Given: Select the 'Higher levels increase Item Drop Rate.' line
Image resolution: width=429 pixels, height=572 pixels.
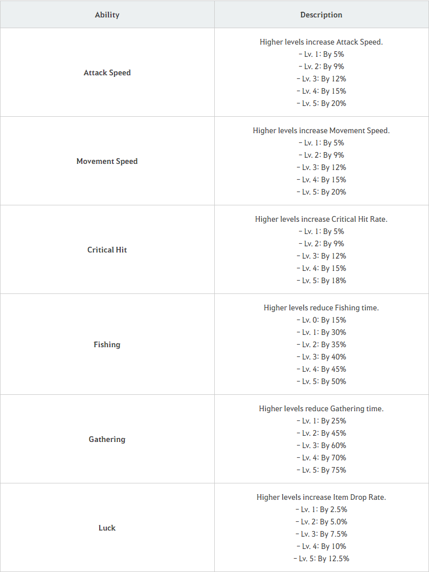Looking at the screenshot, I should point(321,497).
